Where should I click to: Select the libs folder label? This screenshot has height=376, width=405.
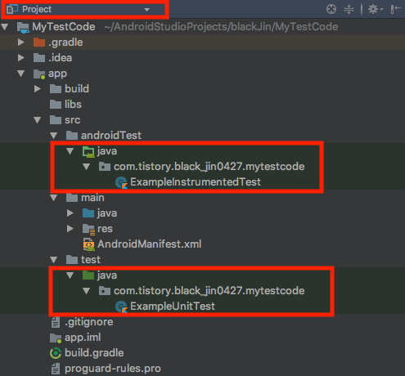[73, 105]
